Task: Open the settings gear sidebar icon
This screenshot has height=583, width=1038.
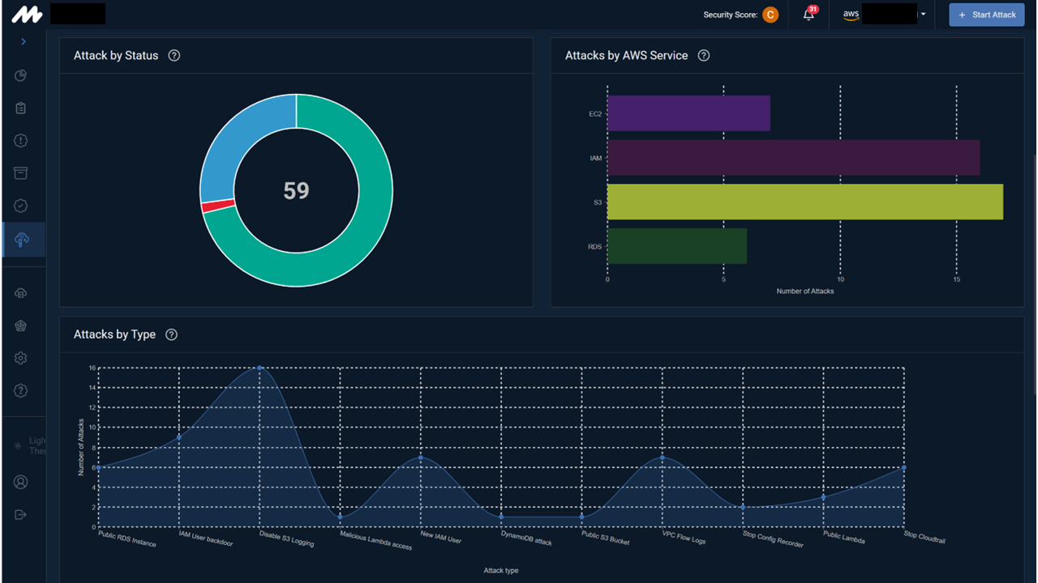Action: [x=21, y=358]
